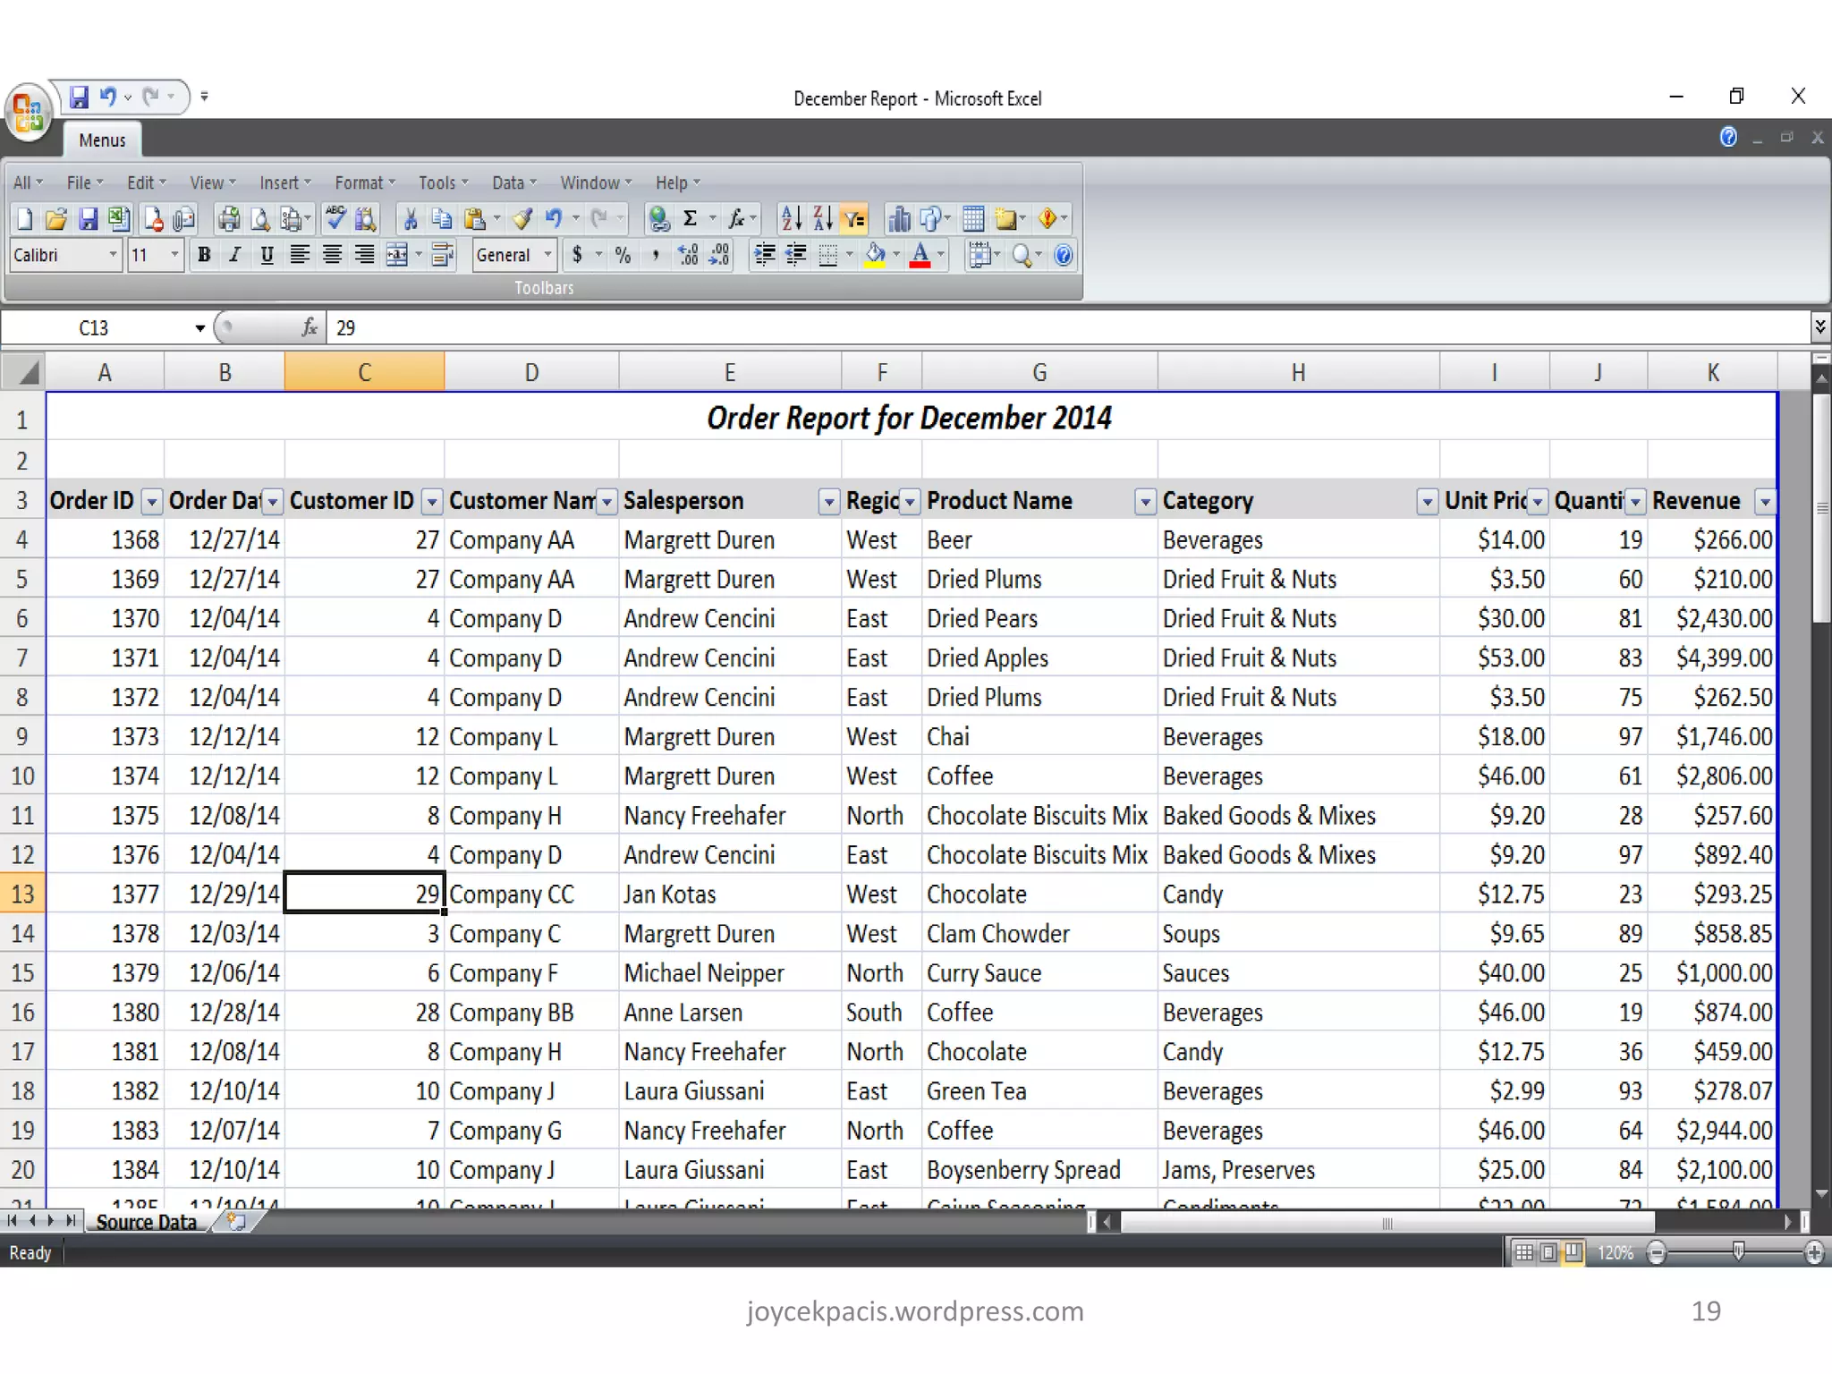Click the AutoSum sigma icon
The width and height of the screenshot is (1832, 1374).
[x=690, y=218]
